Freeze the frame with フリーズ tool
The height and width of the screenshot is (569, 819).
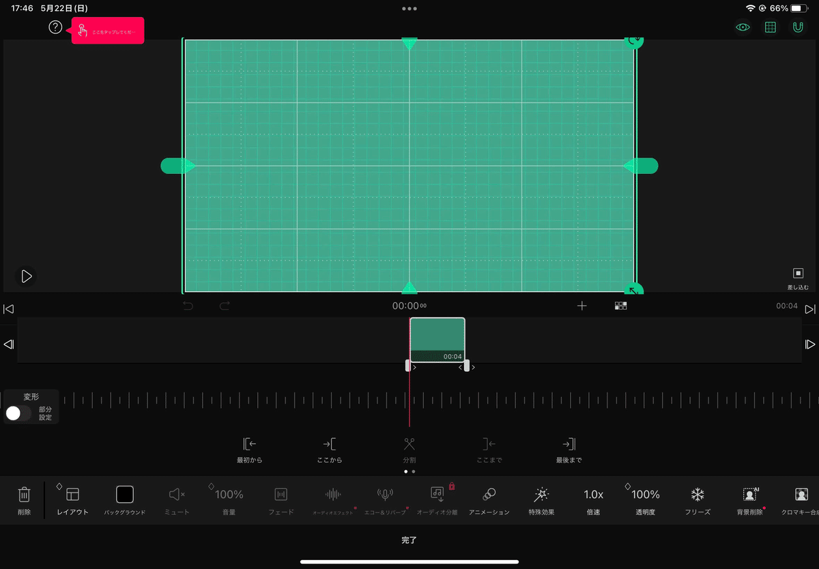[x=697, y=500]
